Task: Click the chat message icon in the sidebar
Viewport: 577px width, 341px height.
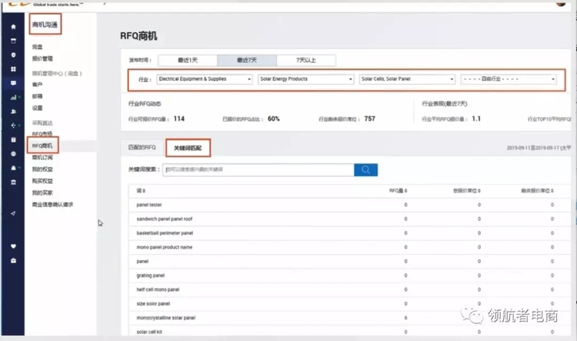Action: click(13, 83)
